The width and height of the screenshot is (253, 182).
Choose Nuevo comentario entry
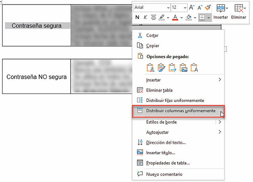point(178,174)
